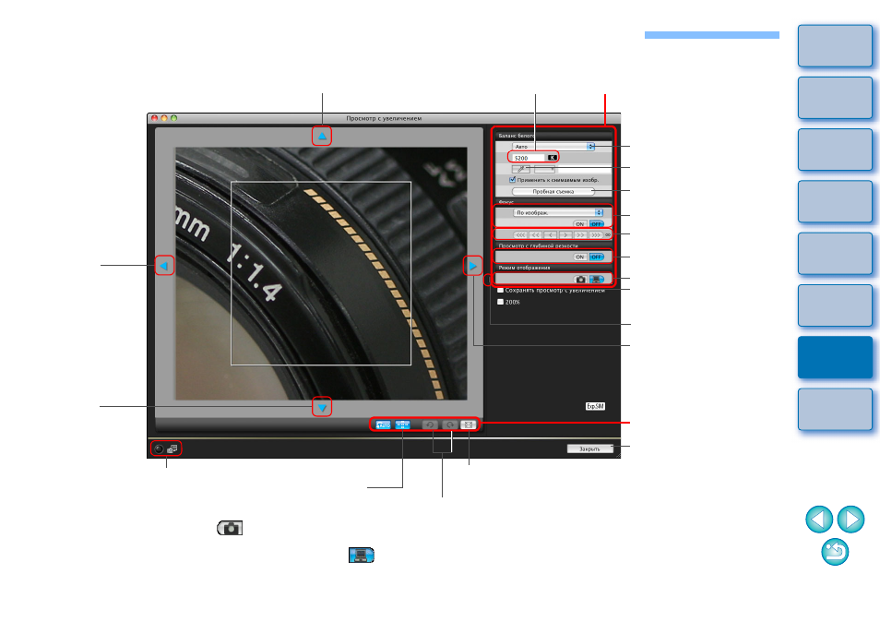Go to the next page arrow
The image size is (880, 622).
(850, 520)
